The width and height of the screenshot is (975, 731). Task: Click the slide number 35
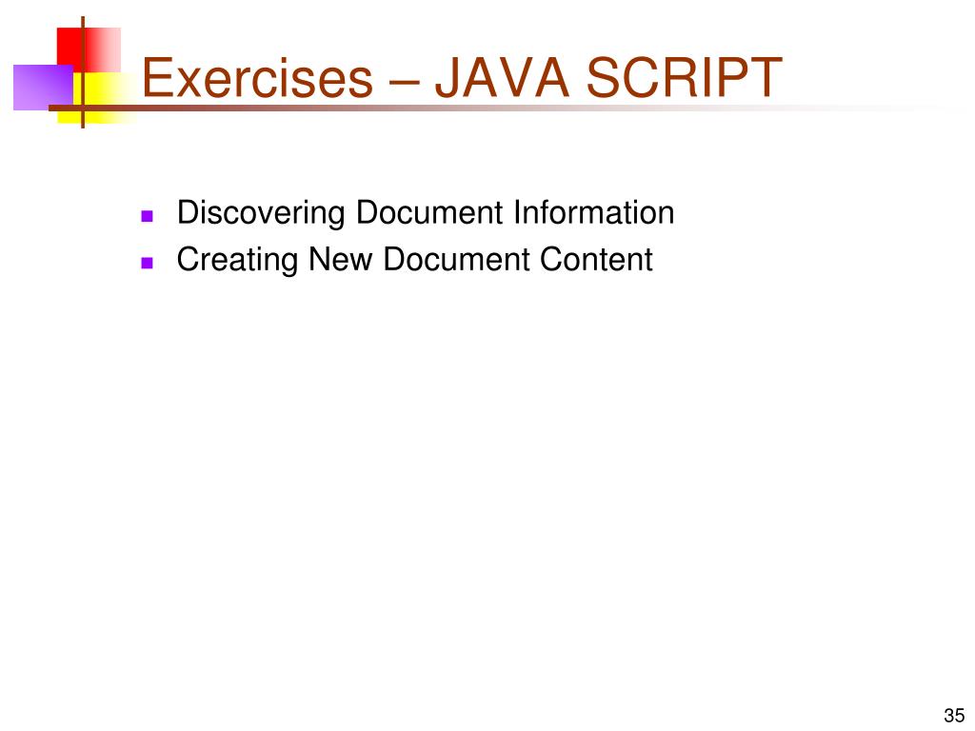tap(954, 716)
